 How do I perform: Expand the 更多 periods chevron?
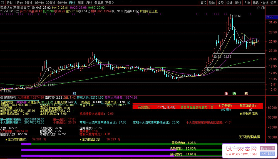(x=113, y=3)
